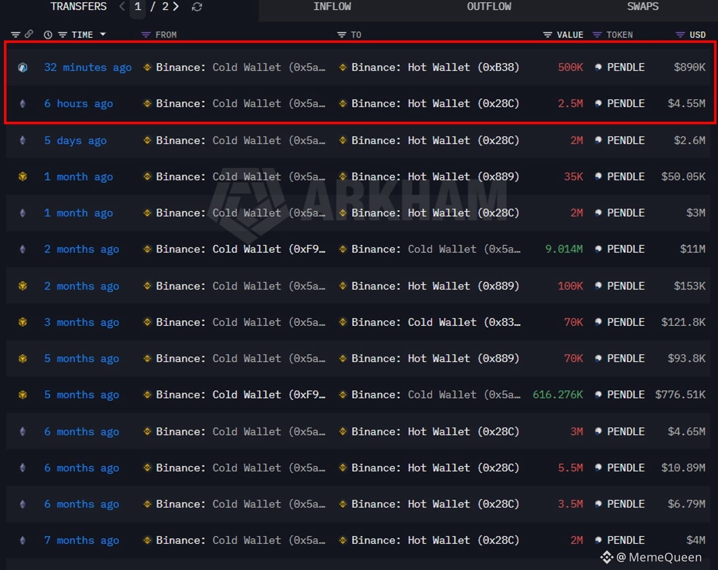Click the $6.79M USD amount
The image size is (718, 570).
point(686,504)
